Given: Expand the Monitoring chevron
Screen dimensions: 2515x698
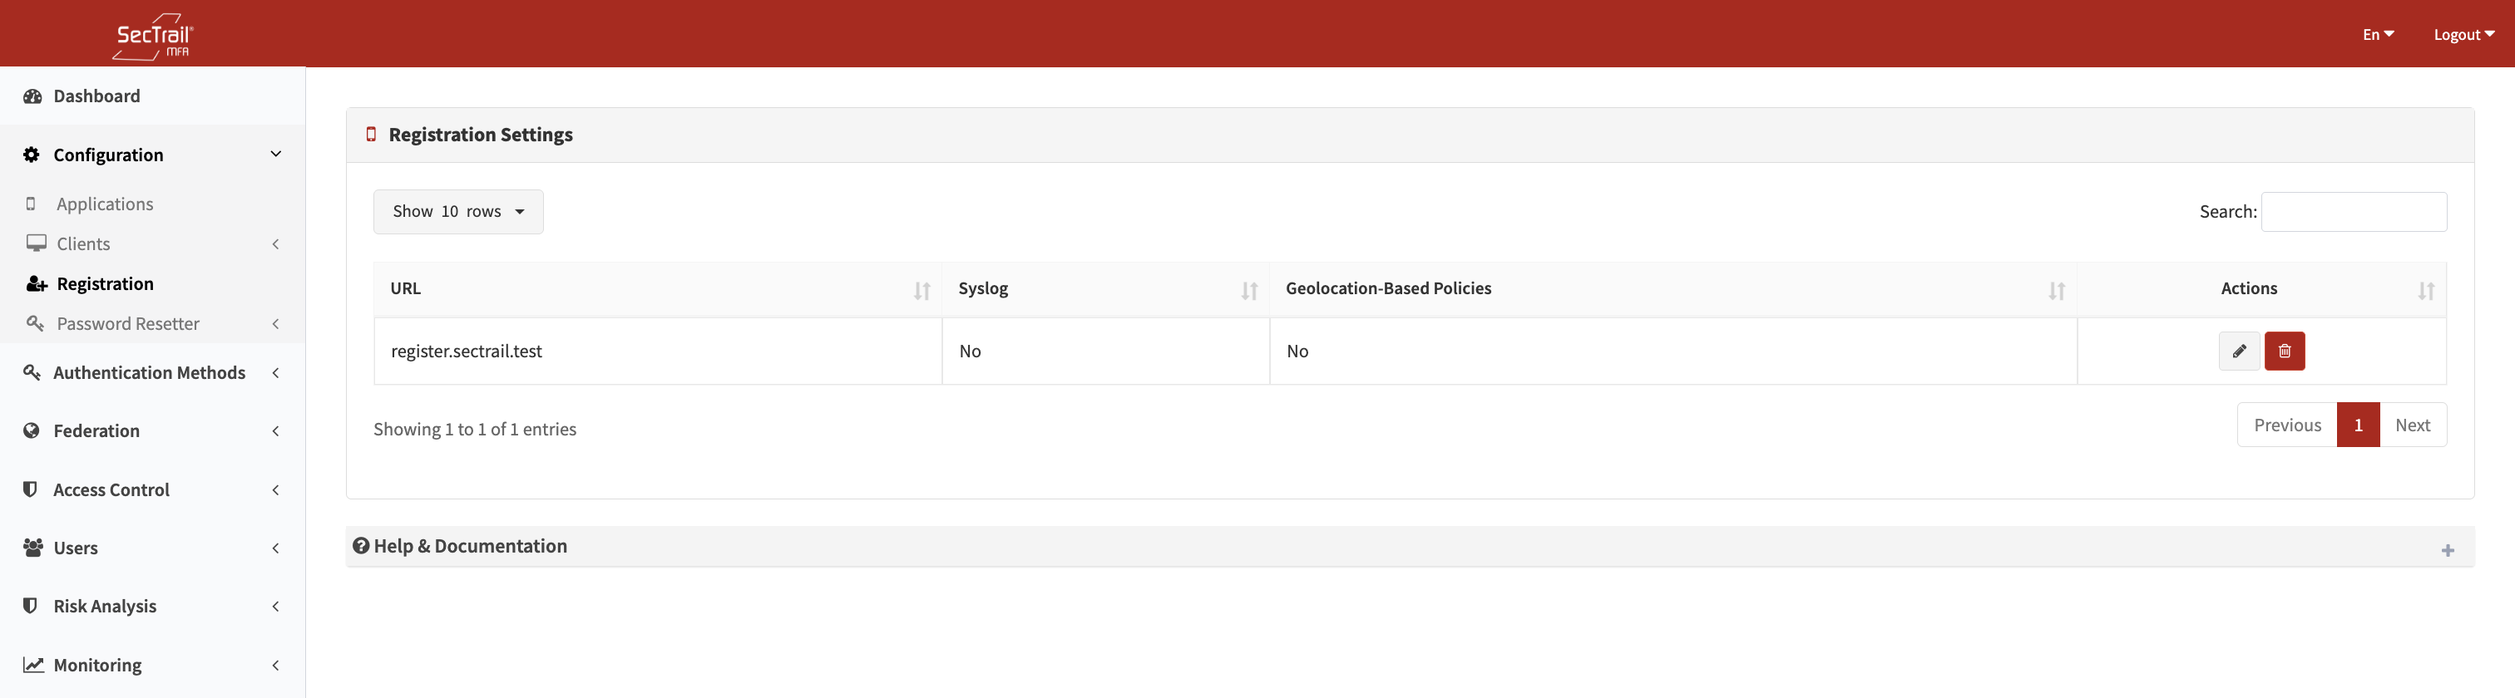Looking at the screenshot, I should pos(275,665).
